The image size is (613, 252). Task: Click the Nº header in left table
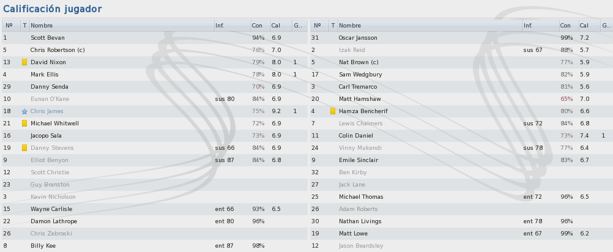coord(11,26)
